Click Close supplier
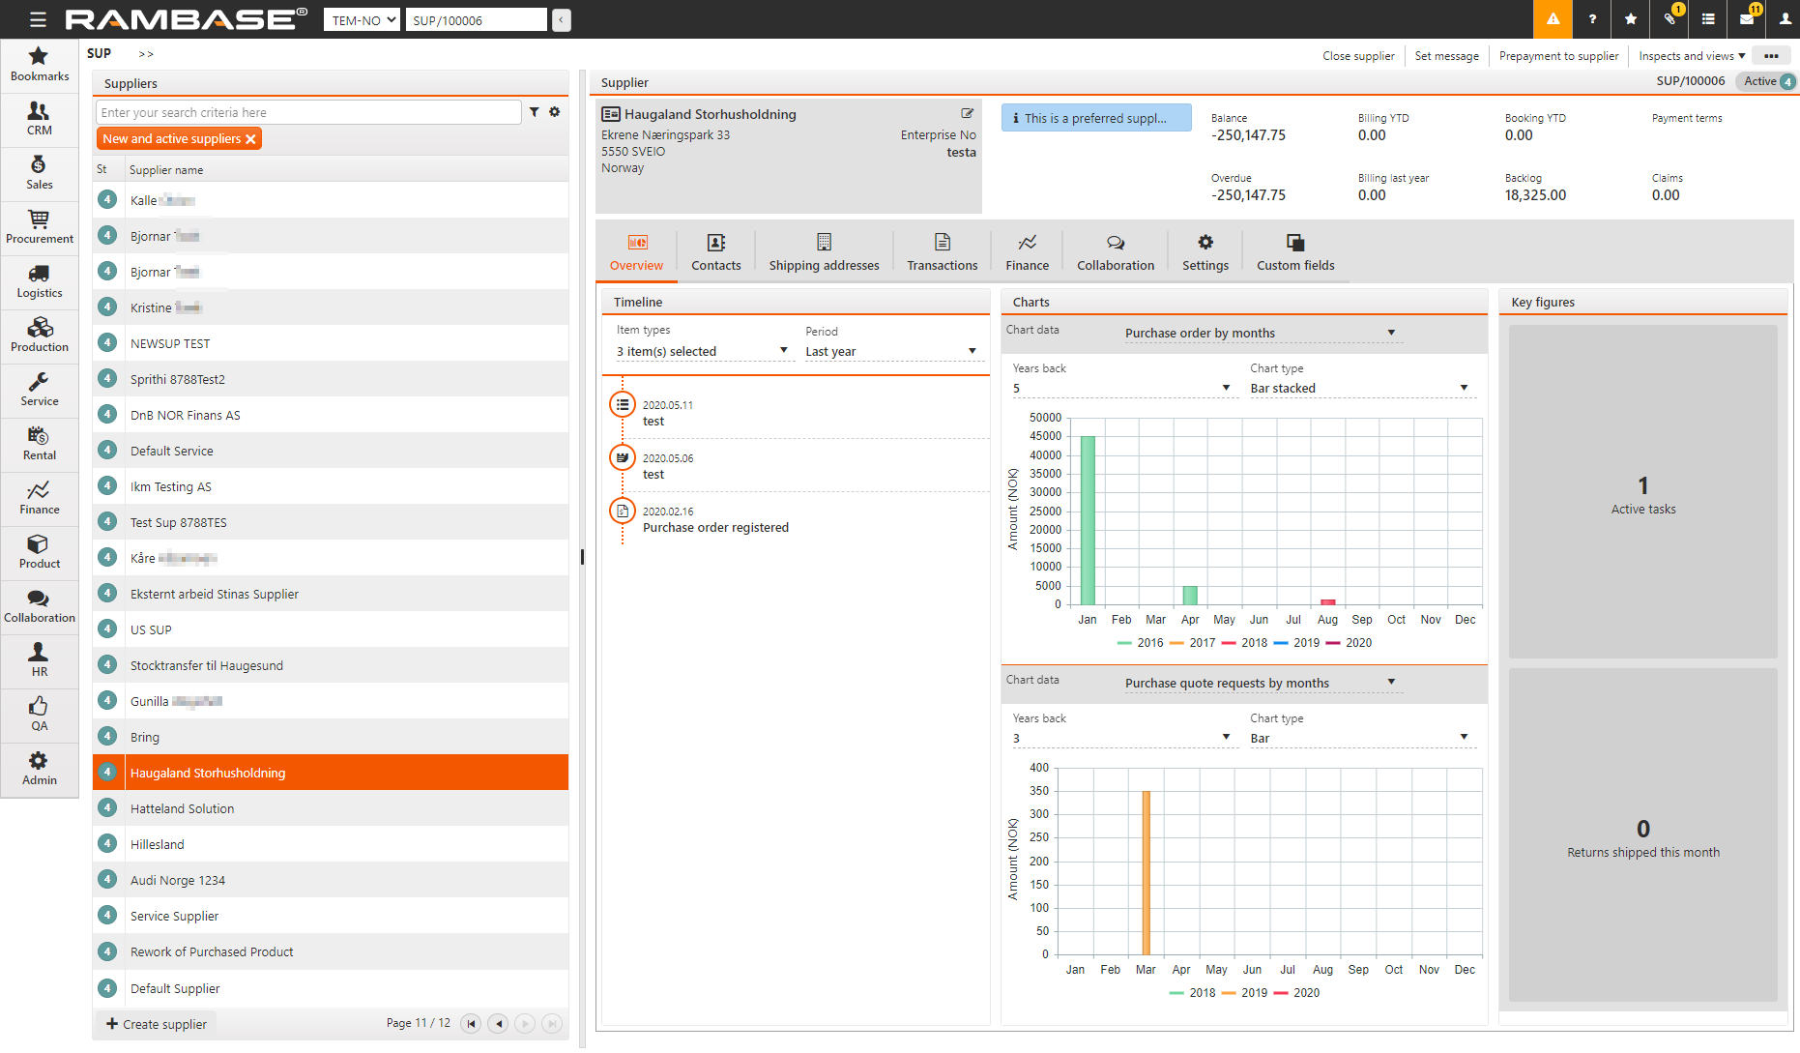1800x1053 pixels. pos(1358,56)
